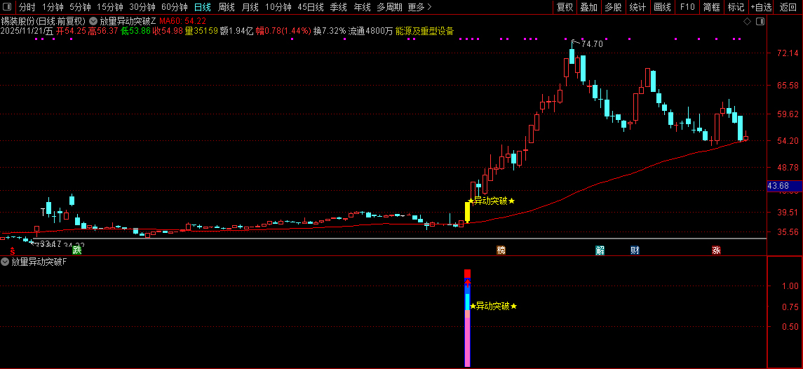Select the 5分钟 period tab

[x=81, y=7]
